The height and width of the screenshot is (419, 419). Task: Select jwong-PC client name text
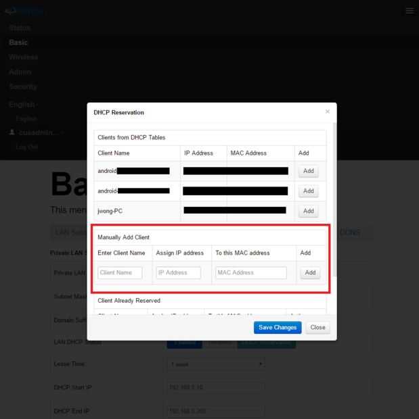pos(110,211)
